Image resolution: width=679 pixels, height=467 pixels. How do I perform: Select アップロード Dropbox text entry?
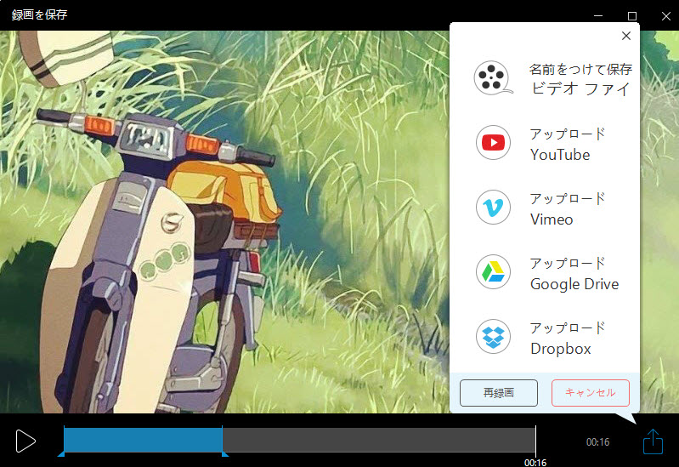coord(568,339)
